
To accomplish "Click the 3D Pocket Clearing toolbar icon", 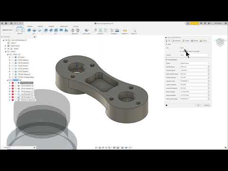I will (x=51, y=30).
